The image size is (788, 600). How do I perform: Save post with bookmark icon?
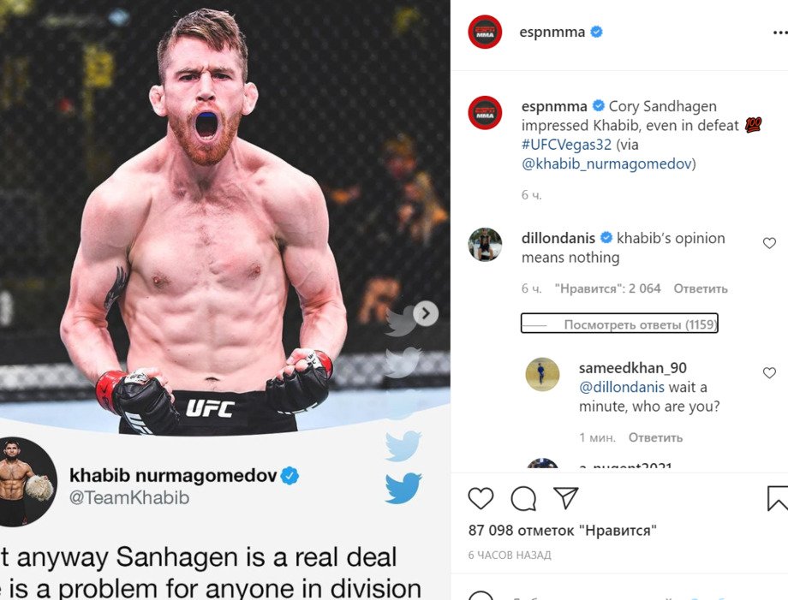point(778,498)
